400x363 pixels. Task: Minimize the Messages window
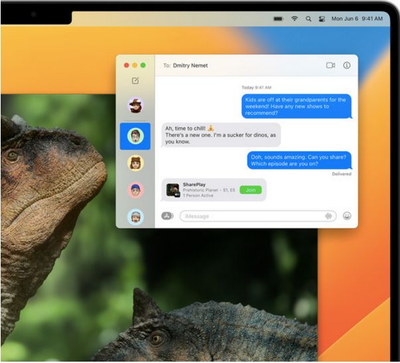[135, 65]
